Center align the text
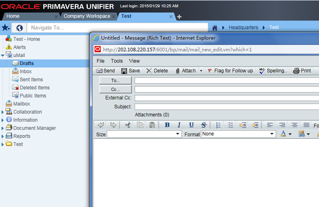319x207 pixels. [x=295, y=125]
